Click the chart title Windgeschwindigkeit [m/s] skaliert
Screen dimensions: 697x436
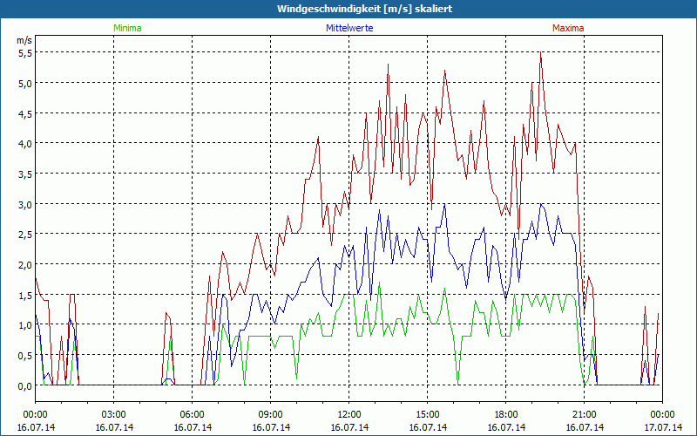click(x=364, y=9)
